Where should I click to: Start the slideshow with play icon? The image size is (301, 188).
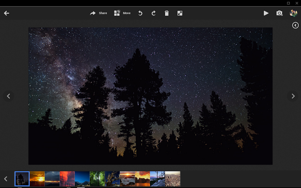tap(266, 13)
